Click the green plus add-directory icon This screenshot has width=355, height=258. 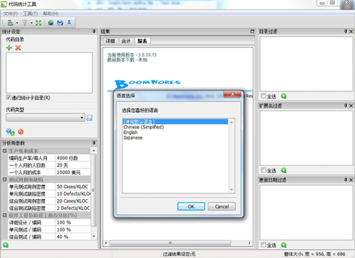9,48
